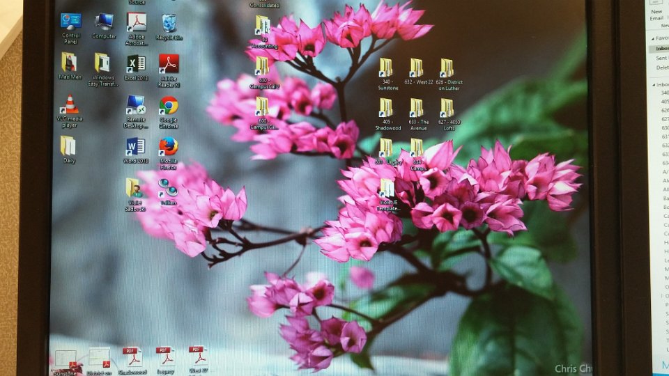Open the 405 - Shadowood folder shortcut

pyautogui.click(x=385, y=108)
